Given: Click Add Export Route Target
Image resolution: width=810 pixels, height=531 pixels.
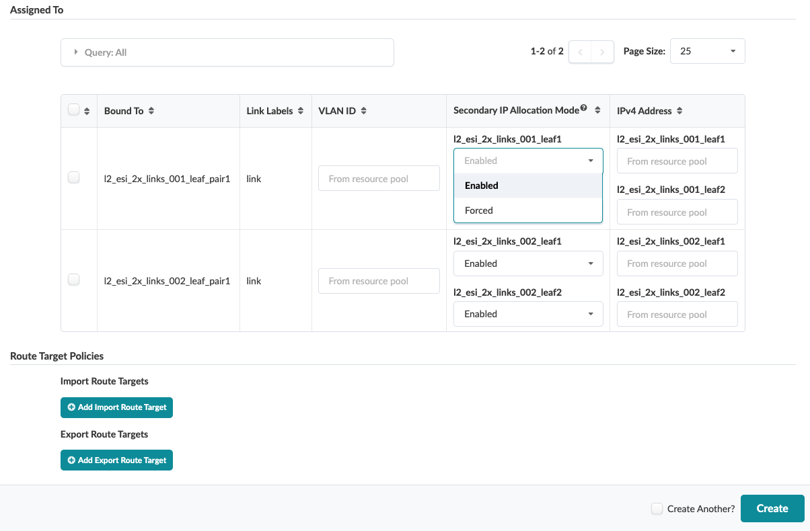Looking at the screenshot, I should point(116,460).
